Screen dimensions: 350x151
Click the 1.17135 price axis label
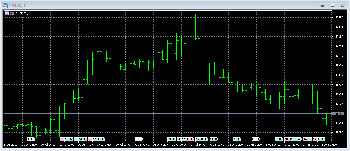point(338,56)
